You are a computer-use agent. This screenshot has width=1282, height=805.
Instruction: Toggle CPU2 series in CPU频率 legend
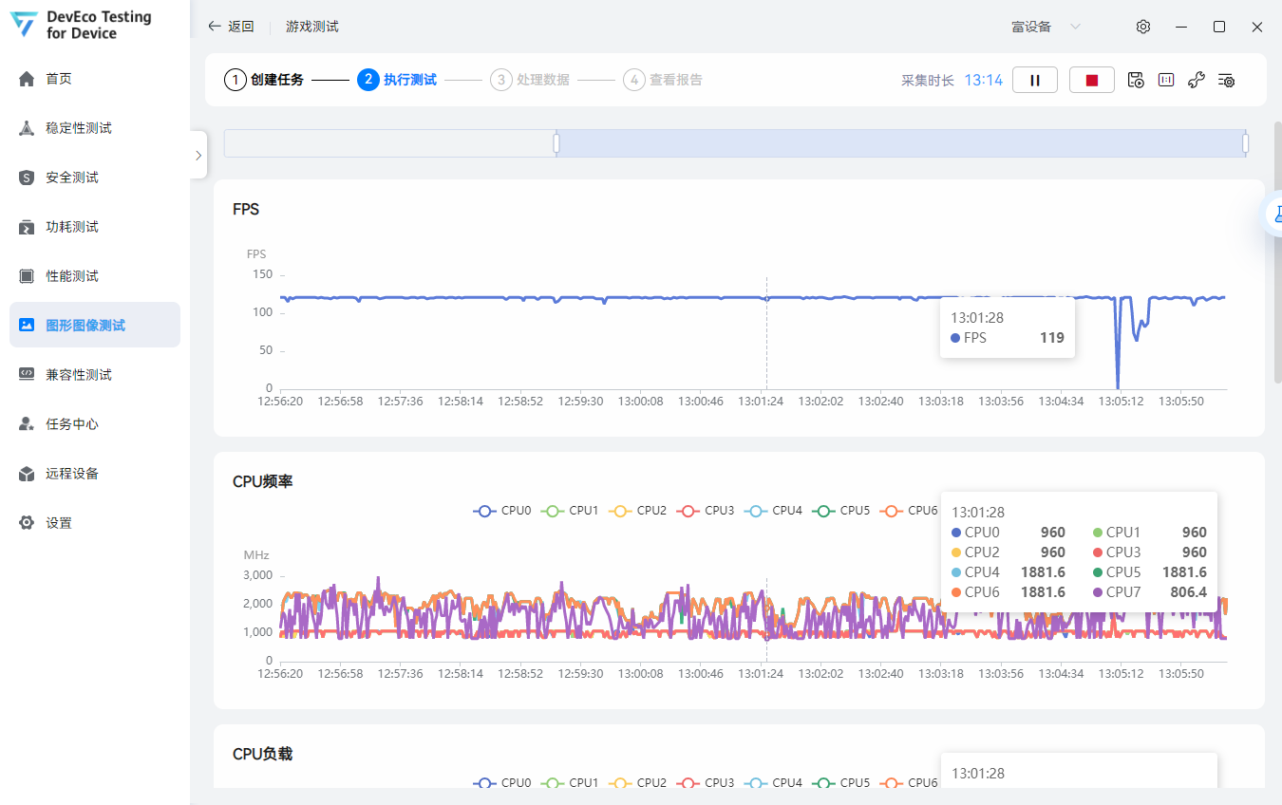637,511
